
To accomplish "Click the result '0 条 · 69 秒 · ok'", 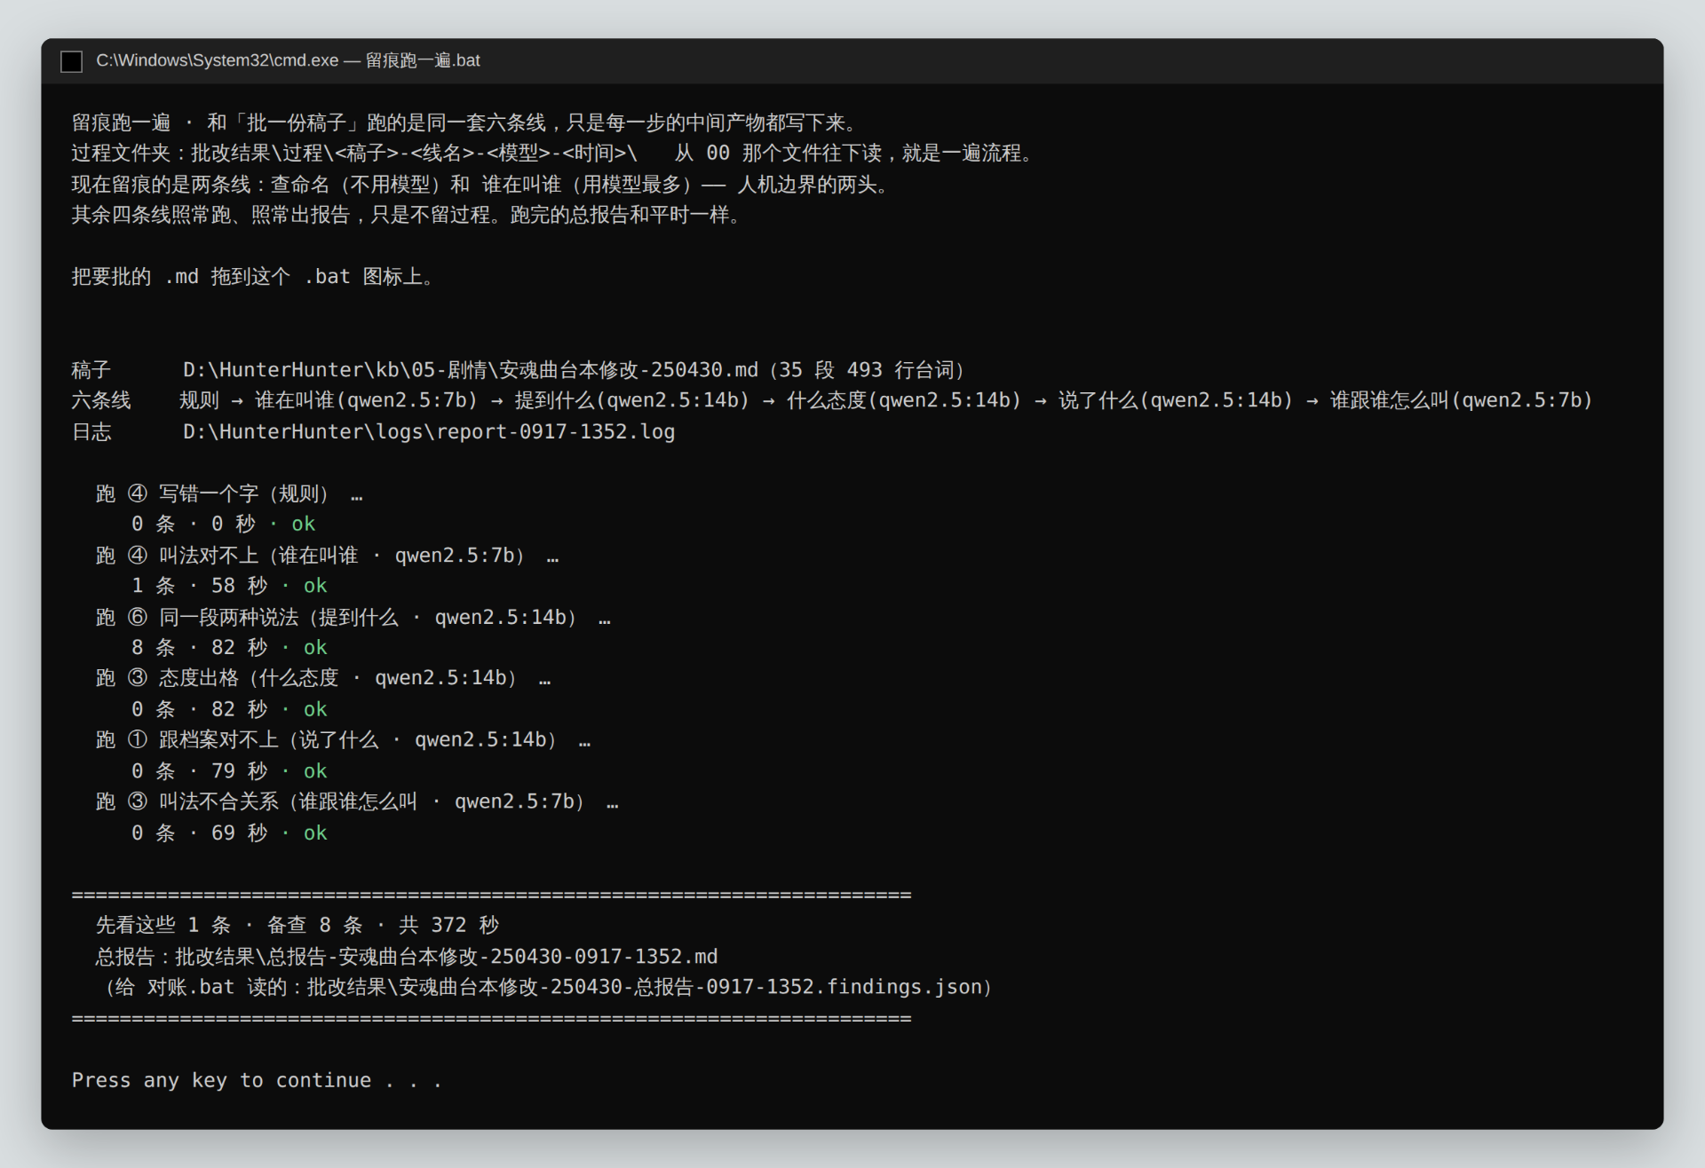I will (x=229, y=833).
